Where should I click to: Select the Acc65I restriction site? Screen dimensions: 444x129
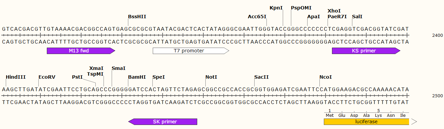pos(257,17)
